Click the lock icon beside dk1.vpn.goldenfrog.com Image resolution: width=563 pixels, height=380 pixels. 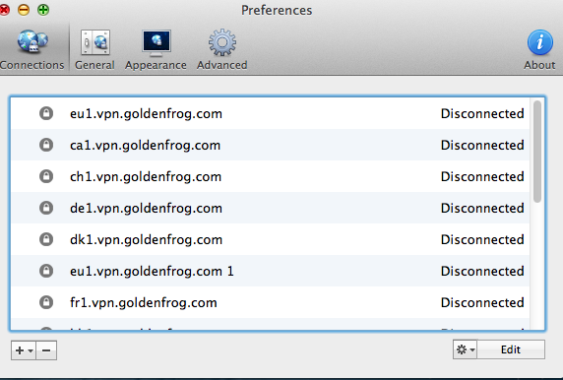point(46,239)
